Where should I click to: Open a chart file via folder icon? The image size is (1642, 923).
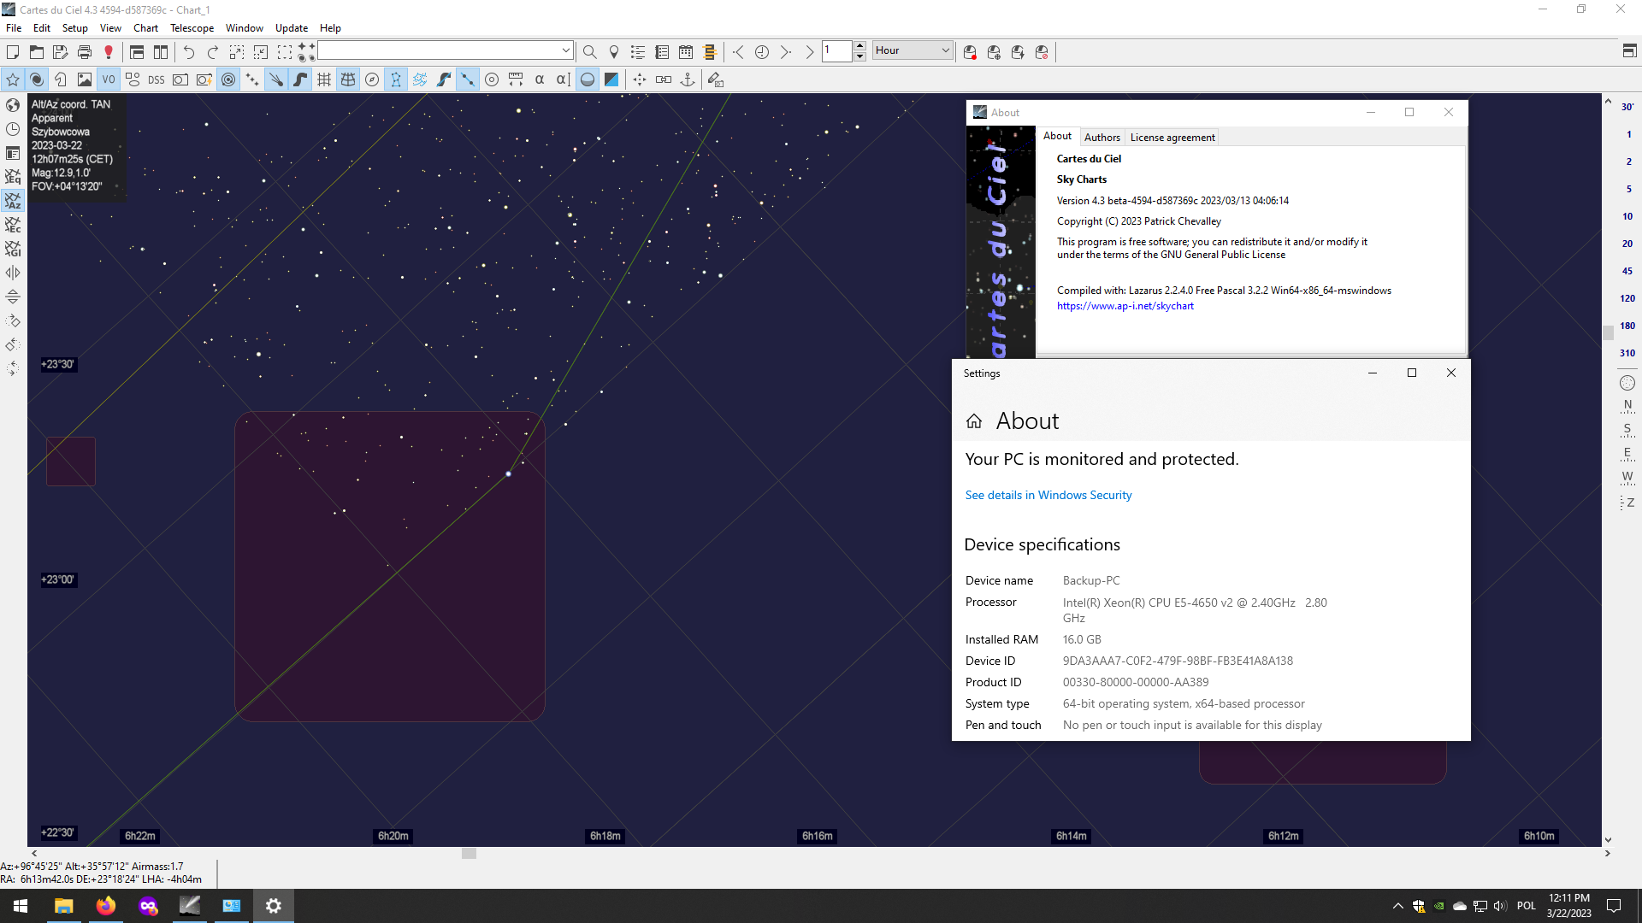pyautogui.click(x=37, y=52)
